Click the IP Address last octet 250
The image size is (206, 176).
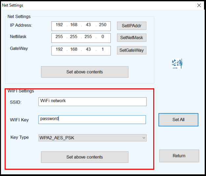[103, 25]
